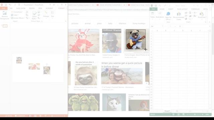
Task: Click the PowerPoint Save icon
Action: (x=6, y=5)
